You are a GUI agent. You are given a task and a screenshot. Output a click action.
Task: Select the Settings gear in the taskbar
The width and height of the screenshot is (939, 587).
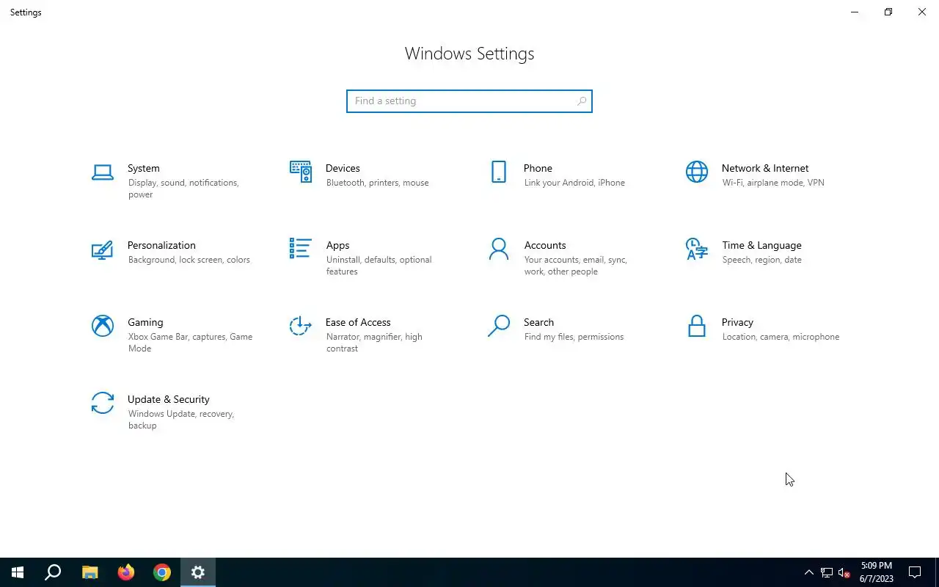(198, 572)
